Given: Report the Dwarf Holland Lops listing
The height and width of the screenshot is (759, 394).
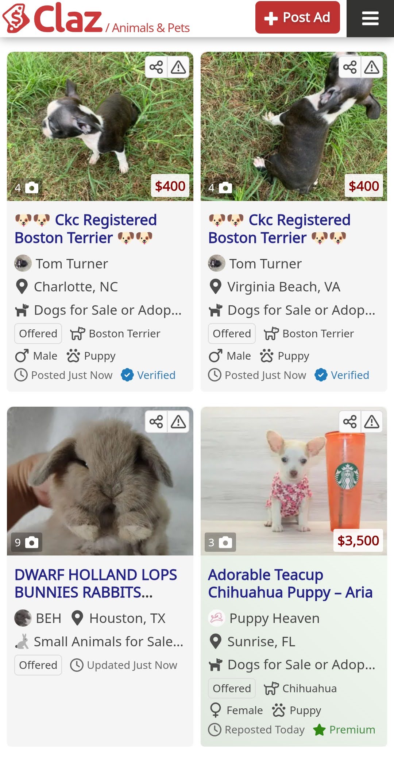Looking at the screenshot, I should (178, 422).
